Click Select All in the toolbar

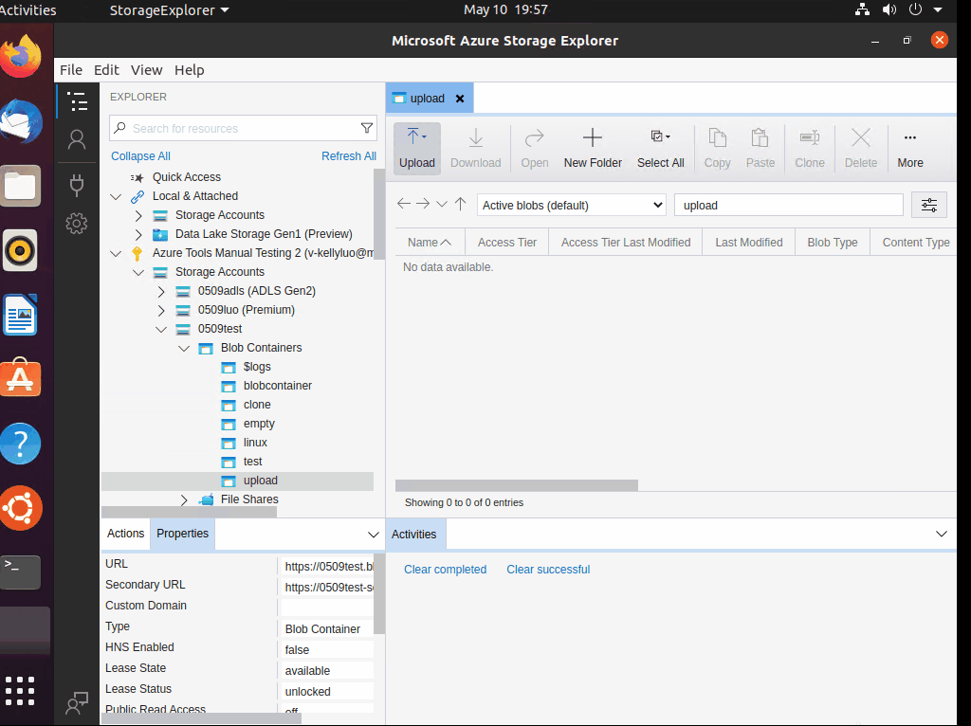[x=661, y=148]
